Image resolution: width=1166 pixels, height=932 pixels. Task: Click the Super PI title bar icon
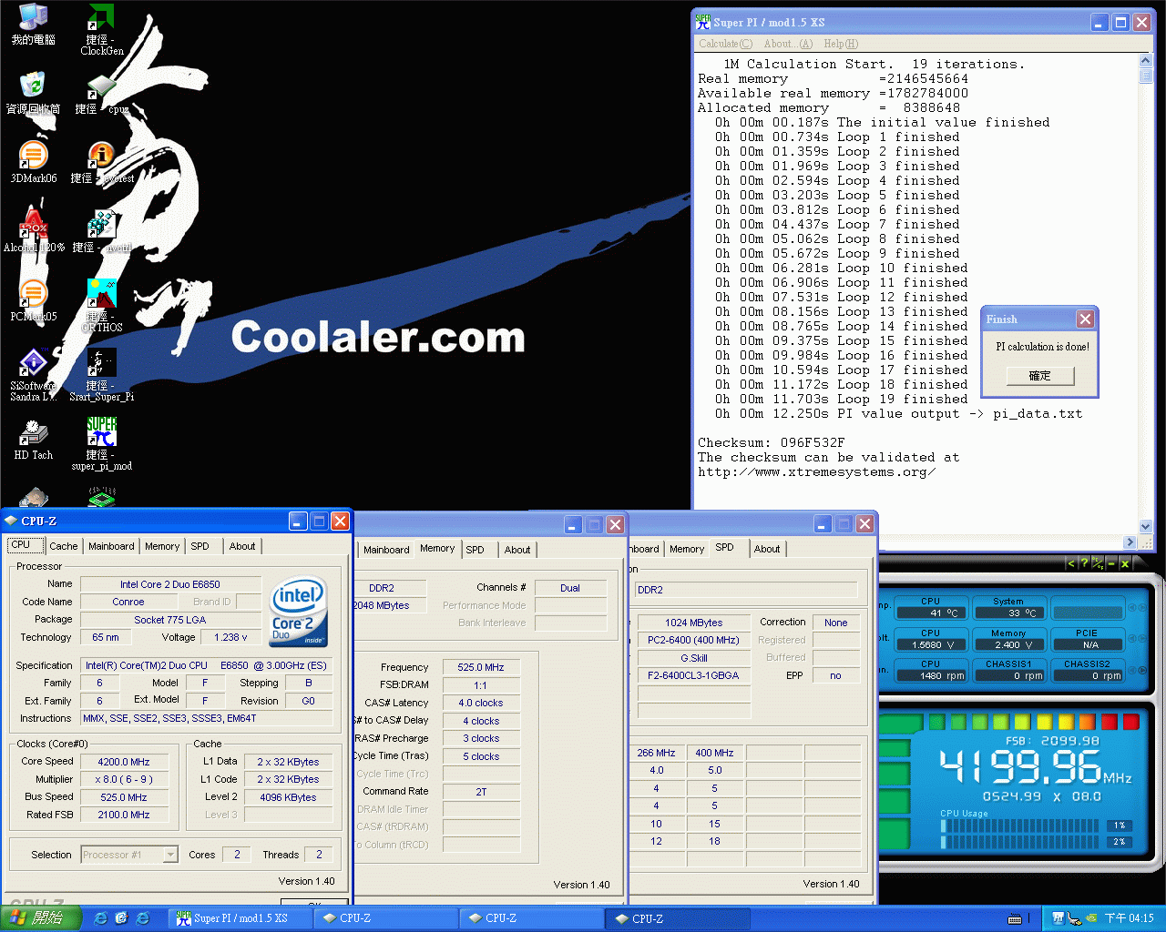click(x=703, y=22)
